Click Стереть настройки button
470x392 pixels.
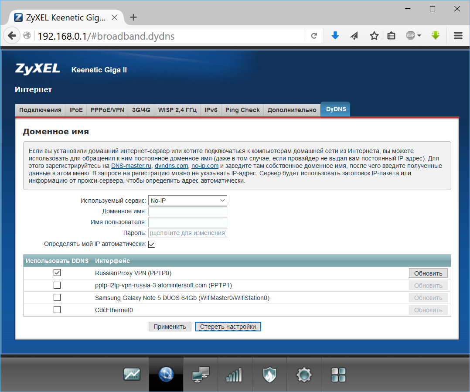pos(228,327)
